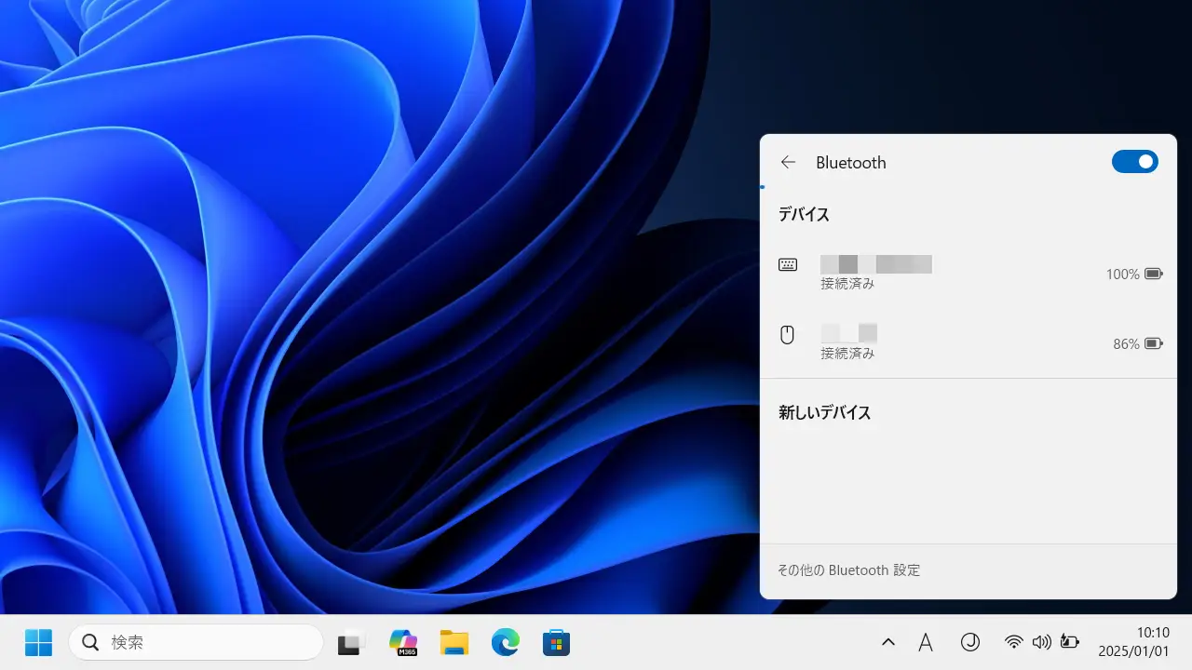Open その他の Bluetooth 設定

pyautogui.click(x=847, y=569)
